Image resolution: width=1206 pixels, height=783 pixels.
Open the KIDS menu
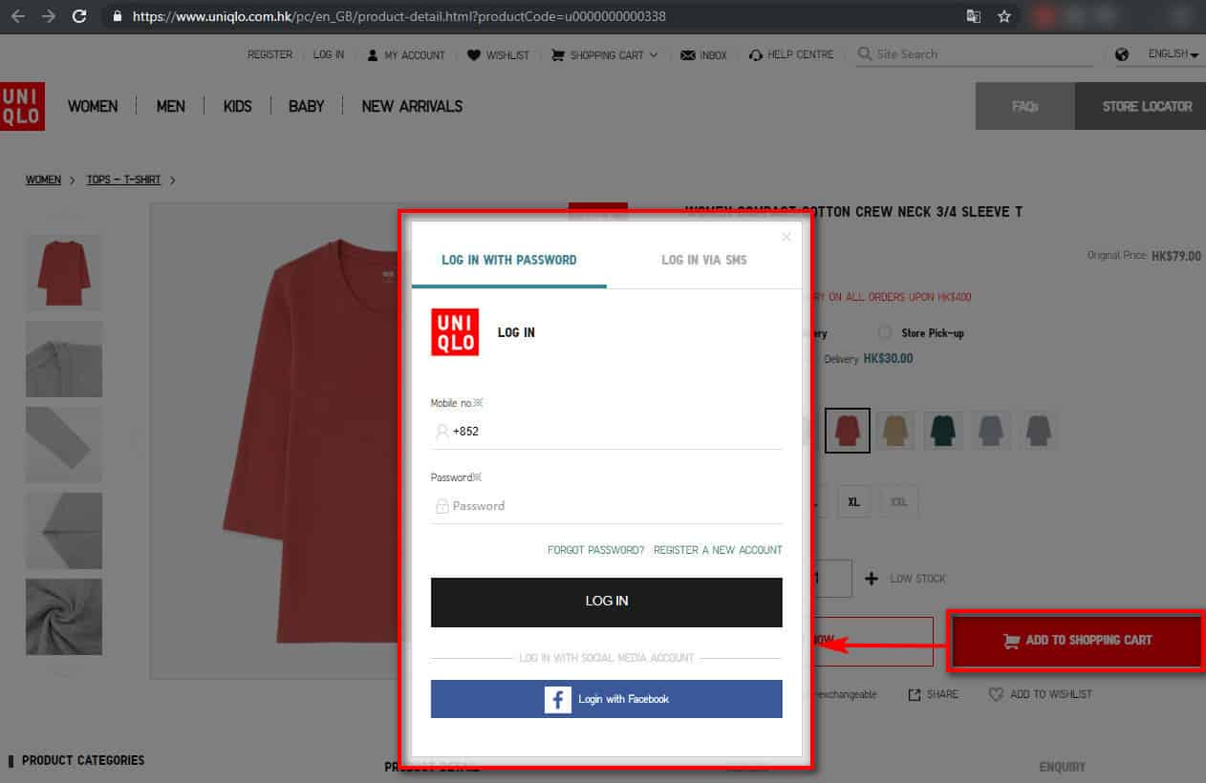point(238,106)
